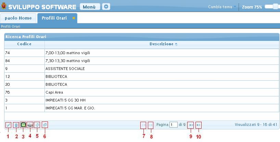Click the Pagina number input field
This screenshot has height=142, width=280.
coord(173,125)
